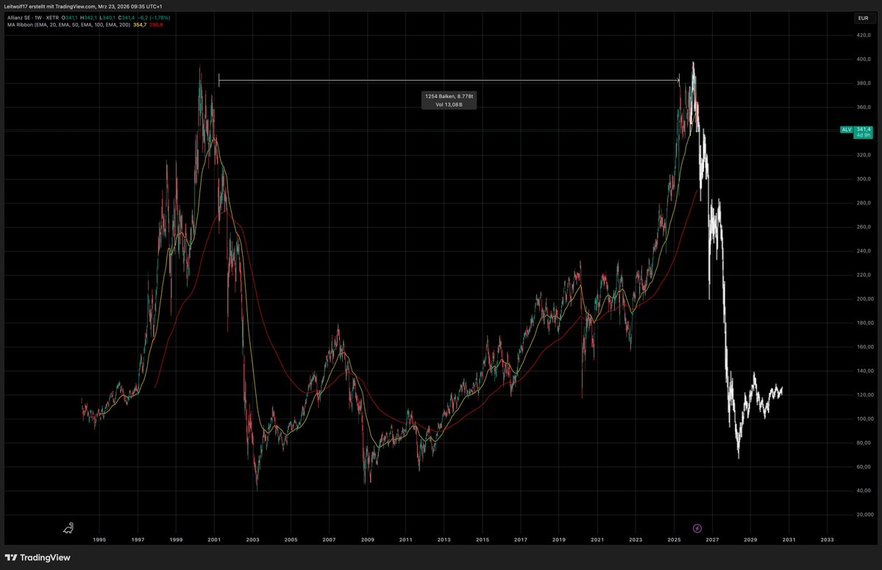Click the ALV symbol price tag

point(847,130)
